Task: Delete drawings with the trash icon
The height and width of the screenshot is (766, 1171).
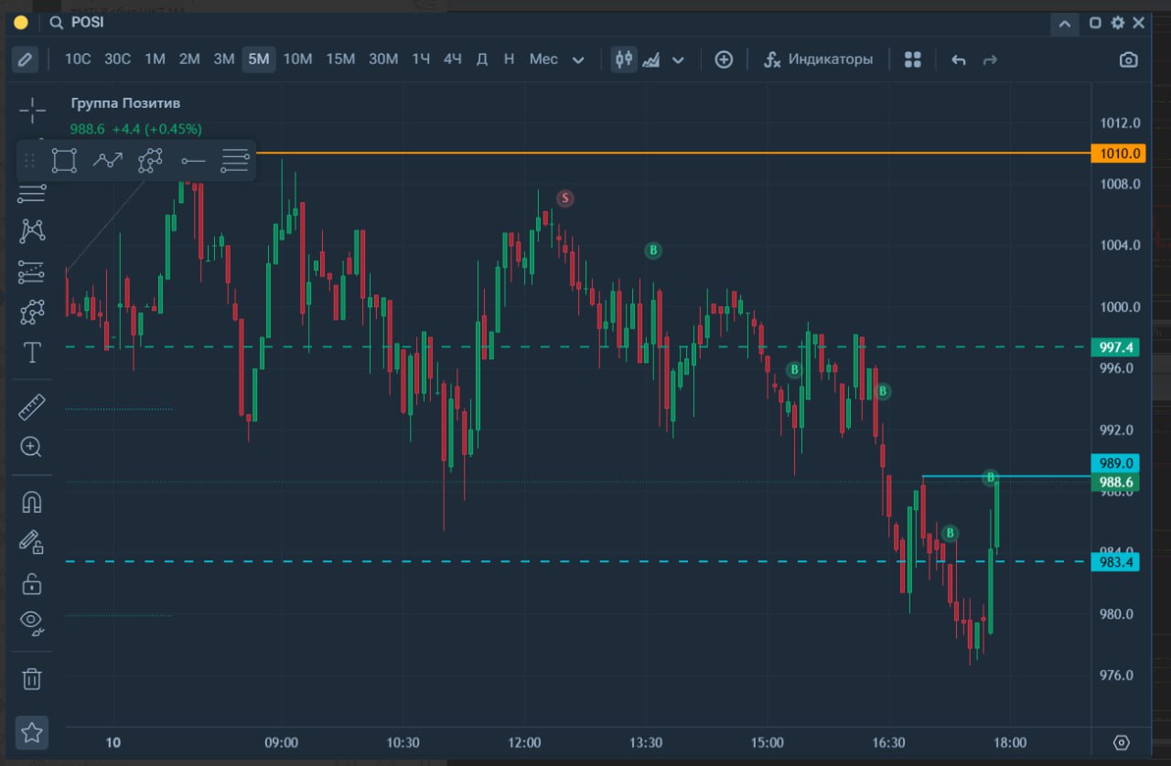Action: [x=32, y=678]
